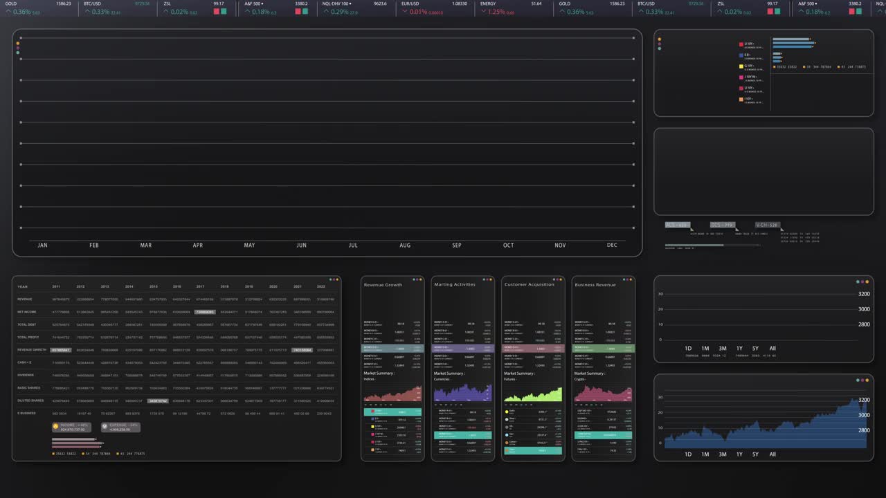
Task: Open the Marting Activities card title
Action: 455,284
